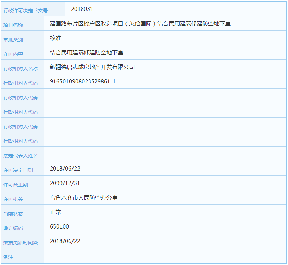Click the 许可截止期 label
This screenshot has height=265, width=288.
tap(16, 185)
